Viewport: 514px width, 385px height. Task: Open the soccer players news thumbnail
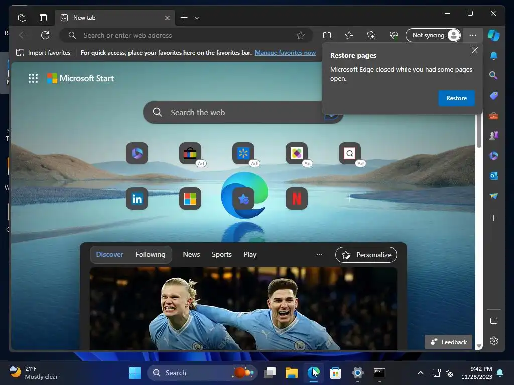click(x=243, y=308)
